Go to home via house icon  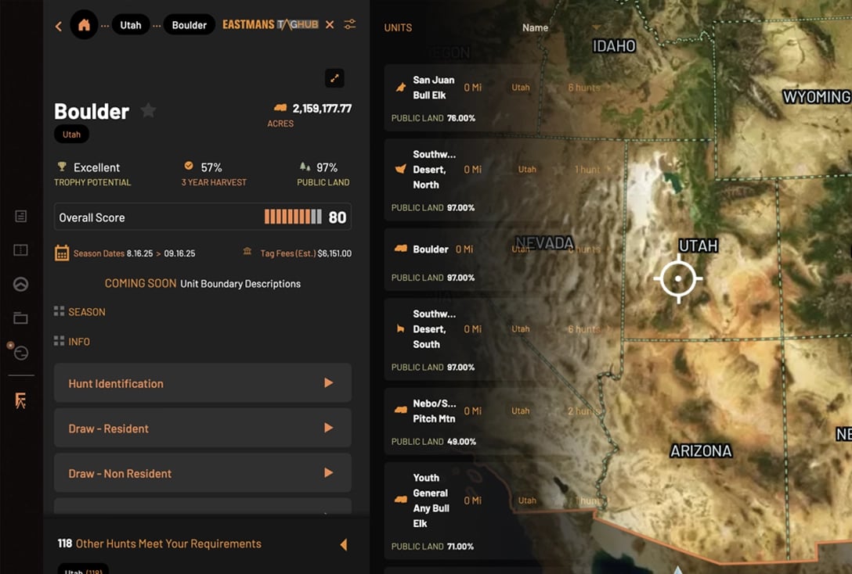84,25
